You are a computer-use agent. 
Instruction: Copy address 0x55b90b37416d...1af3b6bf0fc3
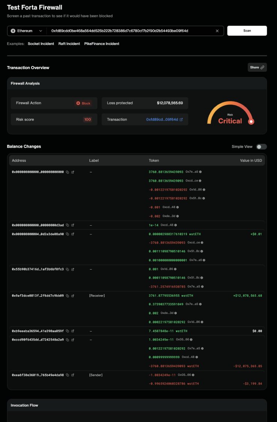(x=68, y=269)
